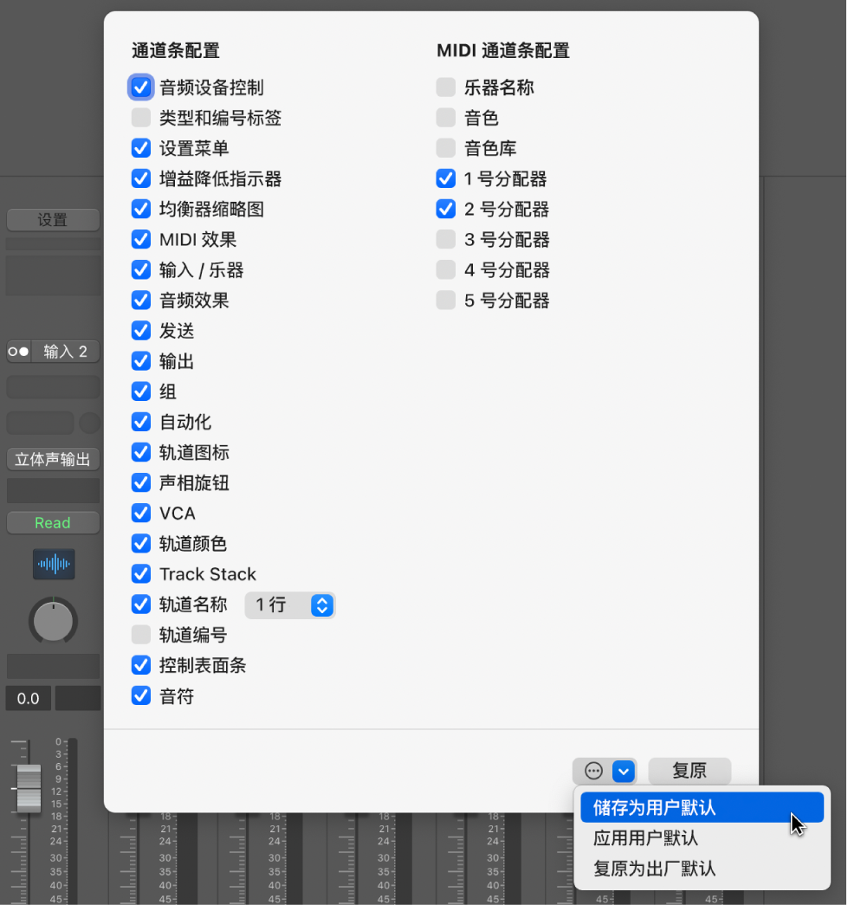Screen dimensions: 848x905
Task: Click the pan knob on the channel strip
Action: point(53,621)
